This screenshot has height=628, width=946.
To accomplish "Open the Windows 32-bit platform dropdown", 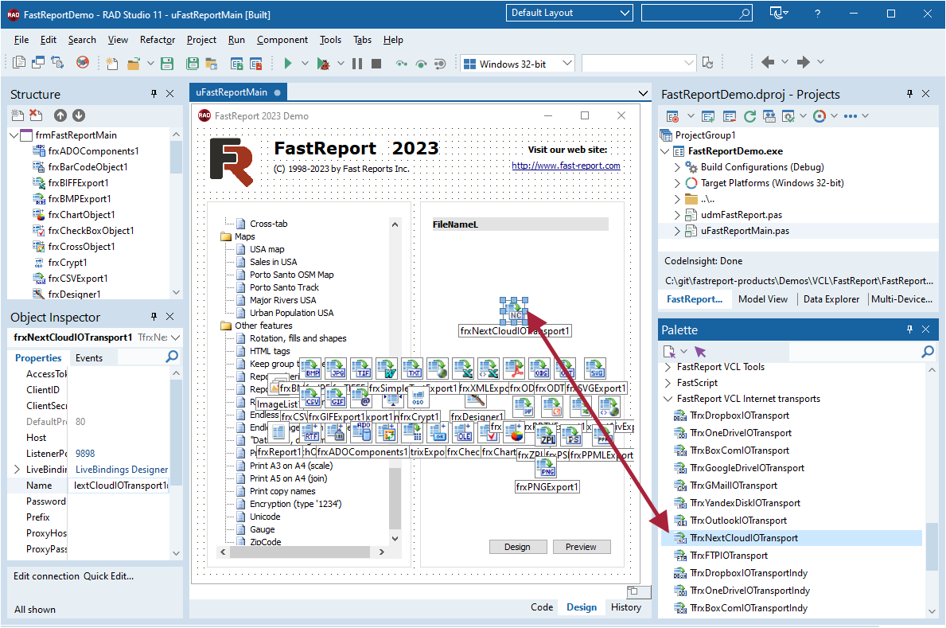I will [567, 64].
